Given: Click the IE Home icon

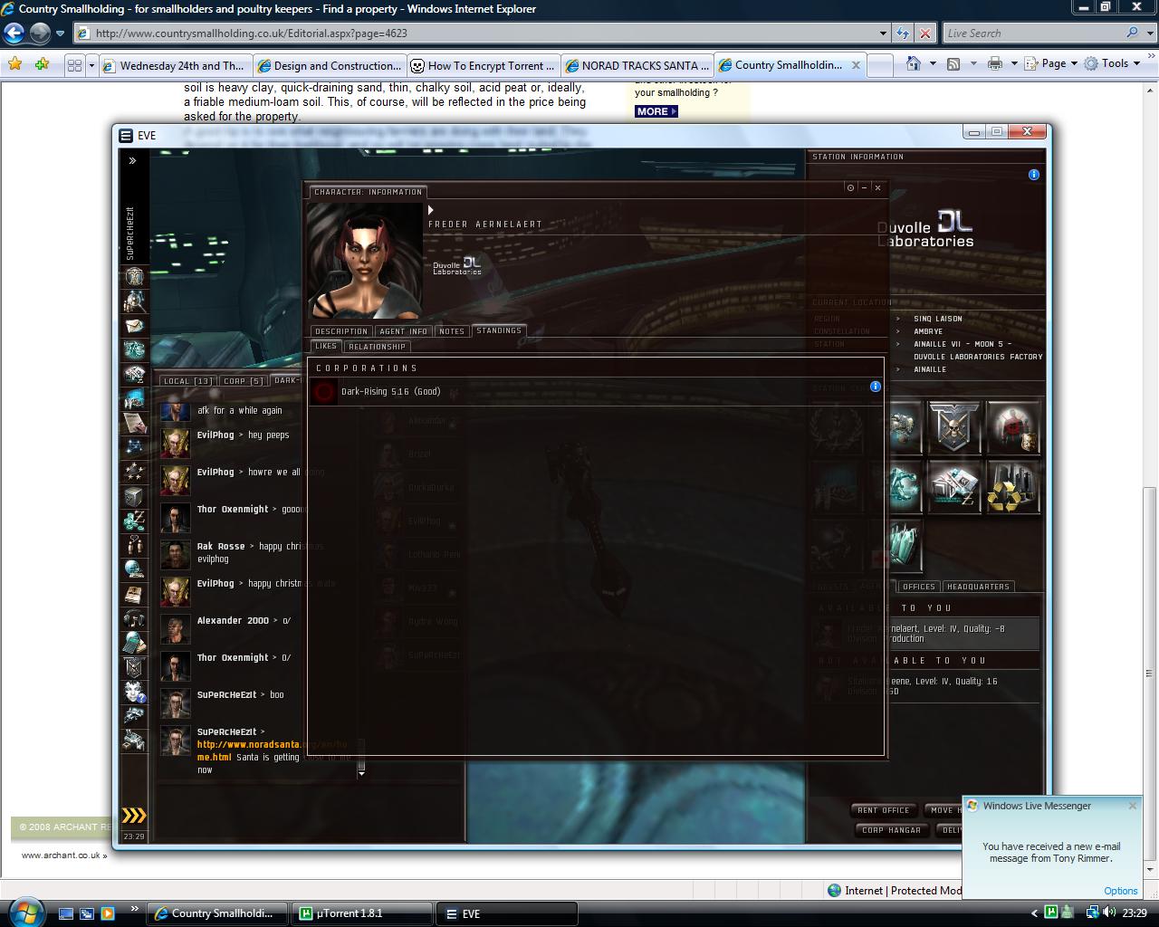Looking at the screenshot, I should [914, 63].
